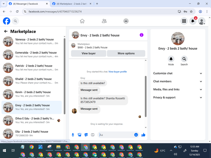Go to the Home feed icon

82,21
